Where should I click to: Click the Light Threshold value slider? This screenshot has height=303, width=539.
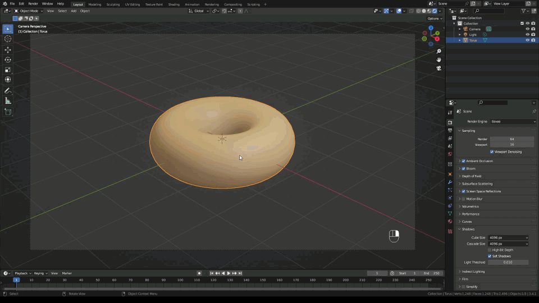pyautogui.click(x=508, y=262)
